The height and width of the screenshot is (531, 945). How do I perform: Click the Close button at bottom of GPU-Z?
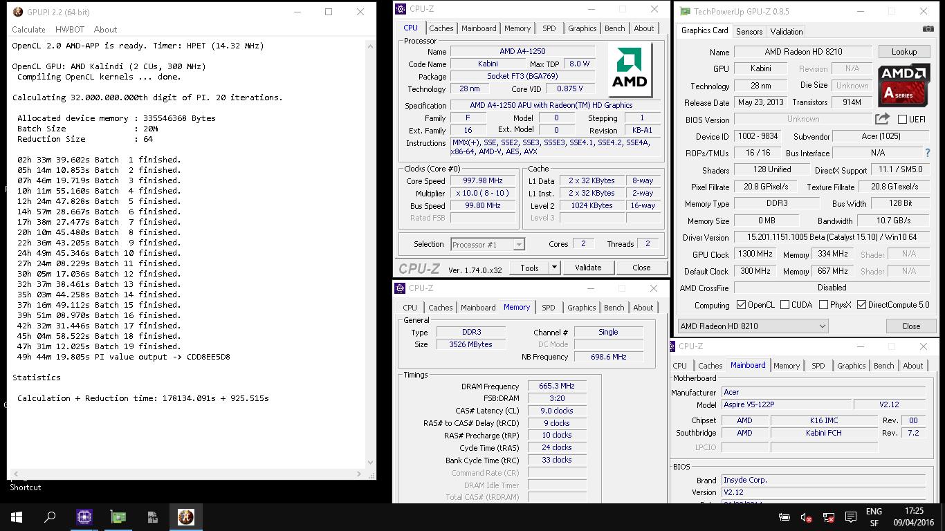(x=911, y=326)
